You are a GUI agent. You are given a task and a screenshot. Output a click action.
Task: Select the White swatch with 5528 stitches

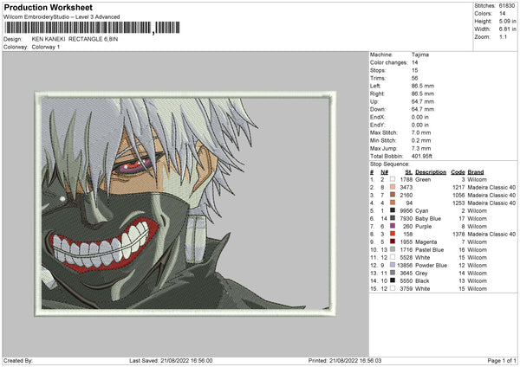[x=393, y=257]
